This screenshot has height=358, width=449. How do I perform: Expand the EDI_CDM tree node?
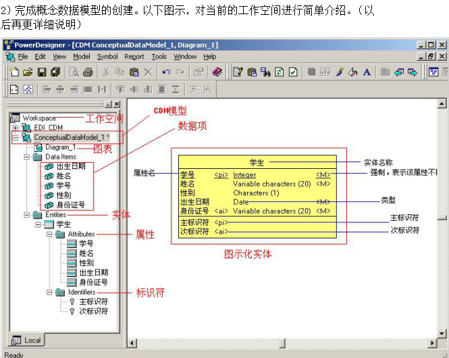(16, 128)
